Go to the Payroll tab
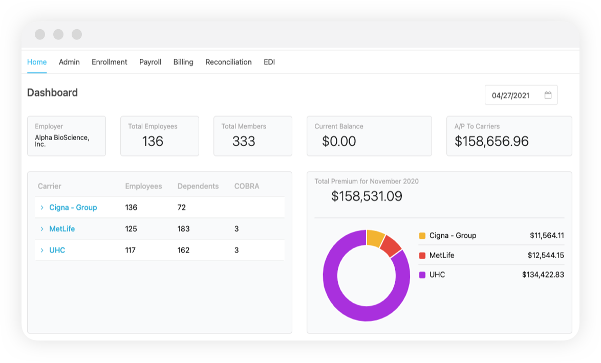The height and width of the screenshot is (363, 601). pos(150,62)
